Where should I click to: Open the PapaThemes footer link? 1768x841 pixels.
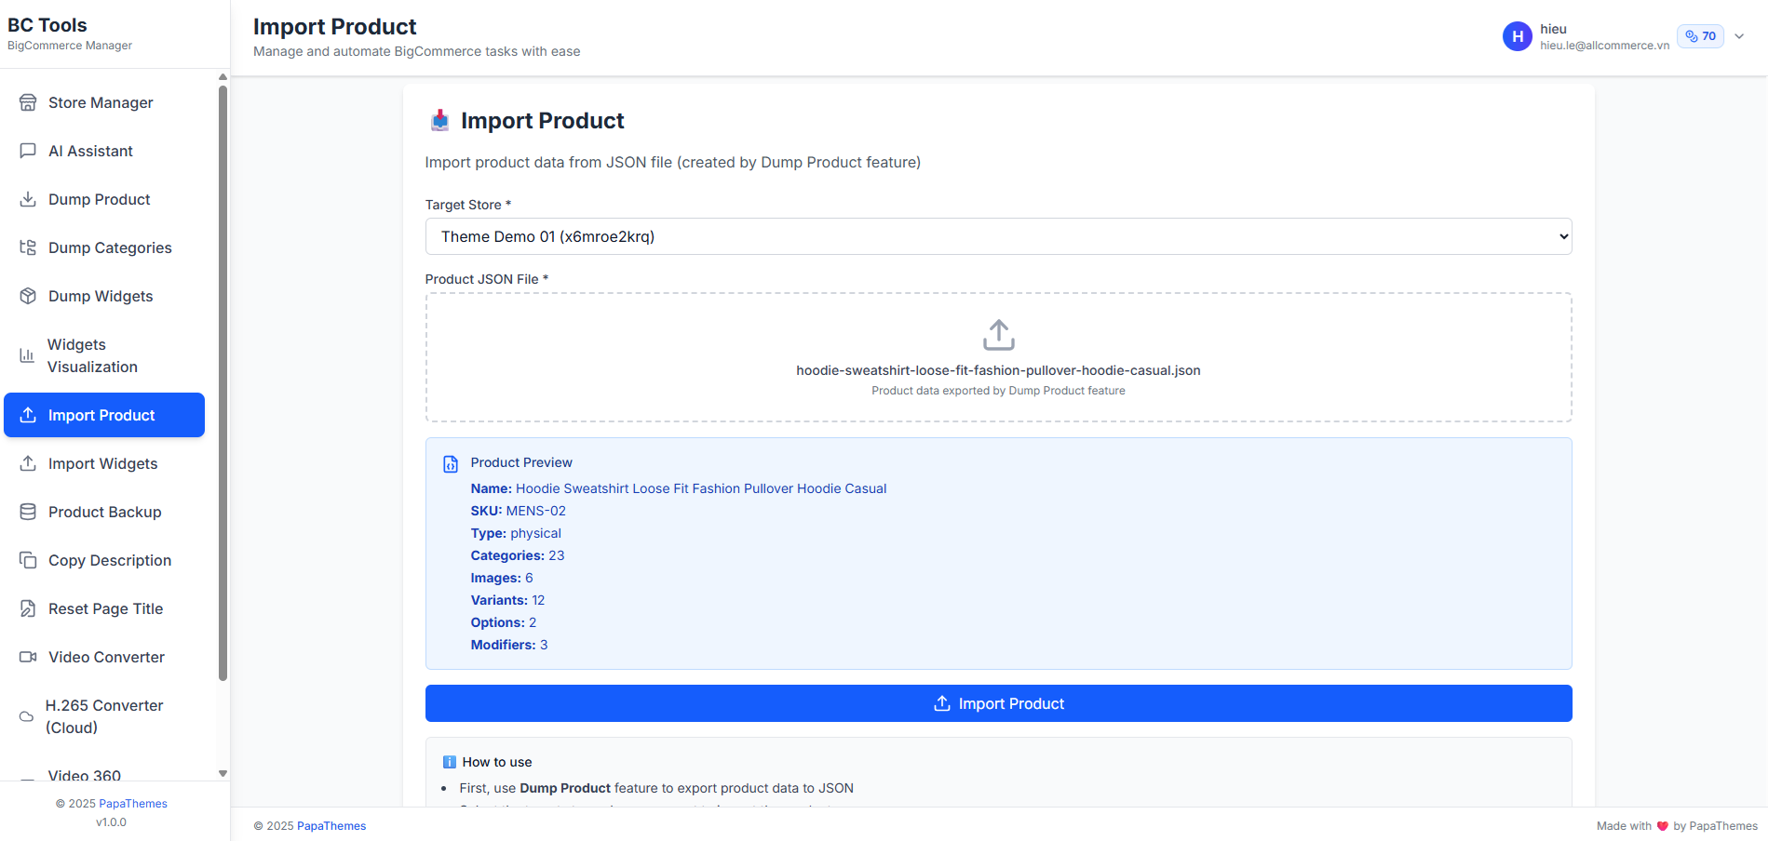[x=331, y=825]
